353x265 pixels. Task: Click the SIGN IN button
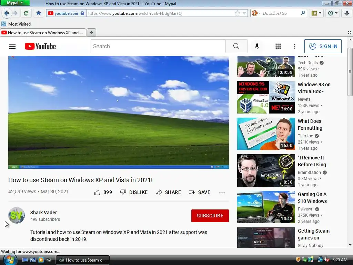click(323, 46)
